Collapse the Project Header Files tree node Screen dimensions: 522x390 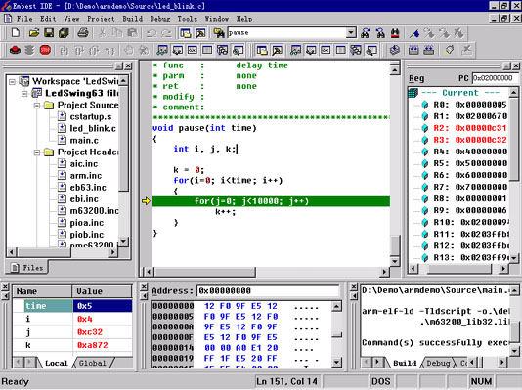37,152
